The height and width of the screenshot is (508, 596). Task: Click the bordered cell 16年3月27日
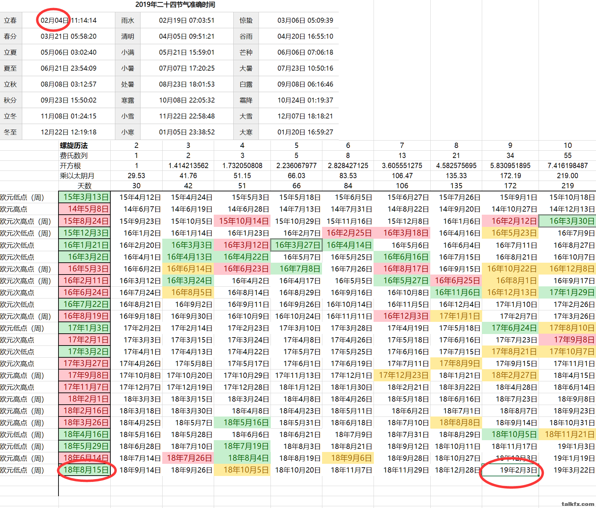coord(297,245)
